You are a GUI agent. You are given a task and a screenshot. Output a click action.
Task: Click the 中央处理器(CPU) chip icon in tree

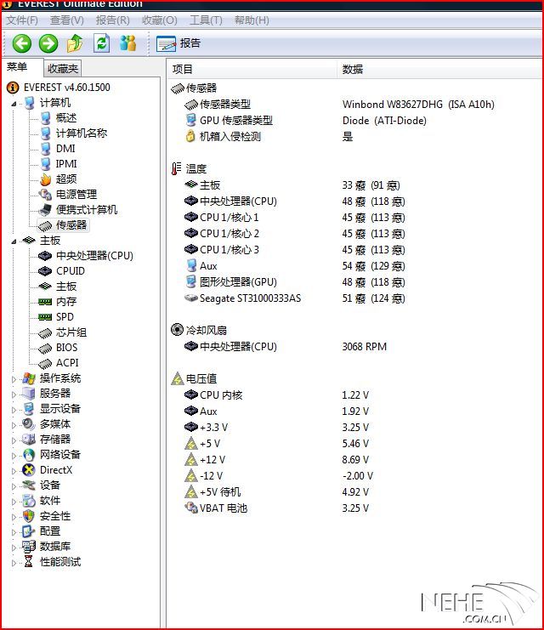[x=45, y=256]
